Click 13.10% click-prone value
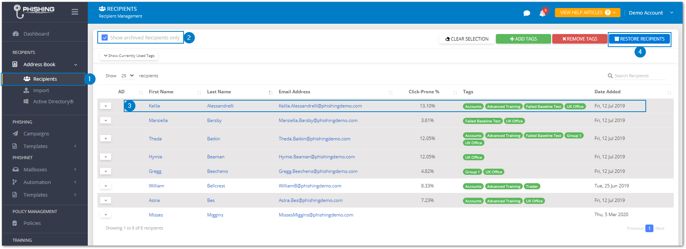Image resolution: width=686 pixels, height=249 pixels. point(427,106)
